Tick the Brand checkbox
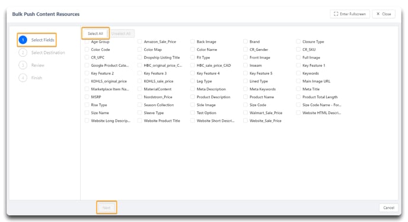This screenshot has width=408, height=222. click(x=246, y=41)
